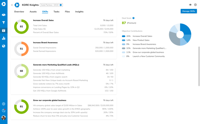The height and width of the screenshot is (124, 200).
Task: Open the Increase Brand Awareness objective
Action: 45,42
